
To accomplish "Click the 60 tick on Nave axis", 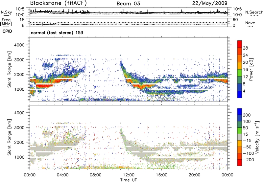I will pos(235,20).
